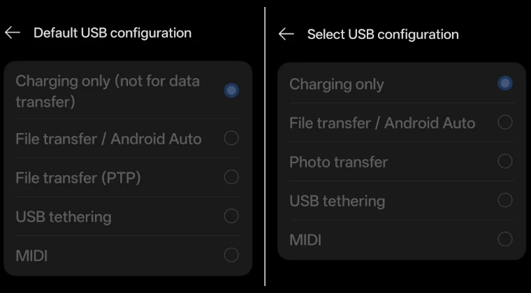Enable USB tethering radio in Default USB configuration
531x293 pixels.
point(231,216)
